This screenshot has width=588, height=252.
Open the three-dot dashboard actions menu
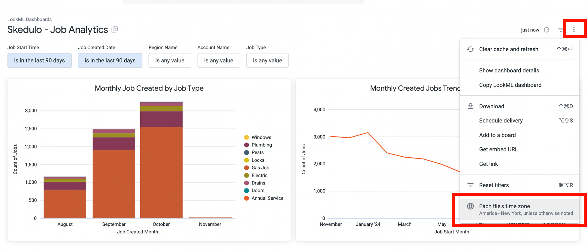574,30
